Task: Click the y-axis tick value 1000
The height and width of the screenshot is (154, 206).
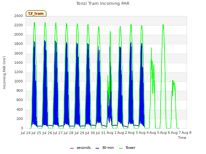Action: (19, 81)
